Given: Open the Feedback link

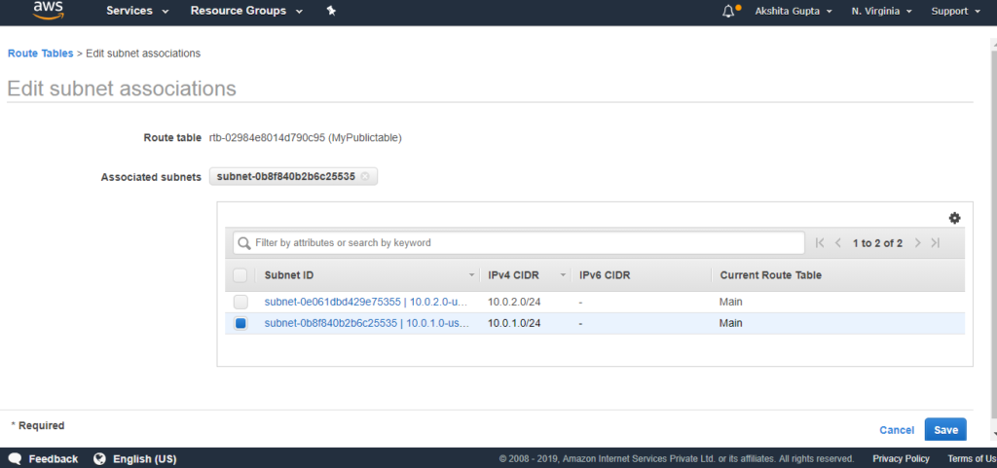Looking at the screenshot, I should 54,458.
